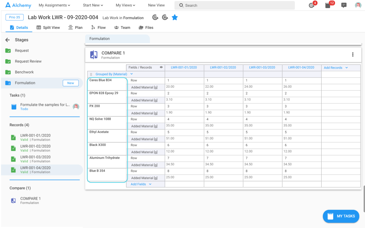Click the LWR-001-03/2020 record icon
The image size is (365, 228).
click(13, 159)
